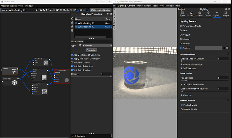Collapse the Environment Lighting section
232x138 pixels.
(x=228, y=54)
